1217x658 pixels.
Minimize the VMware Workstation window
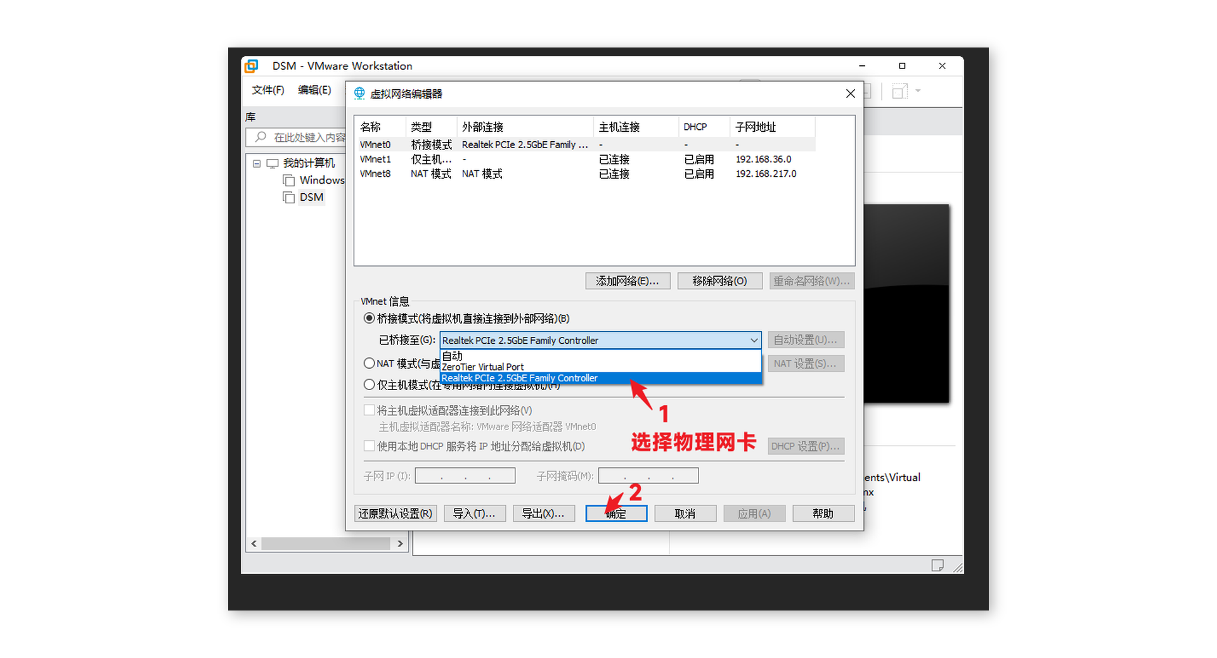[862, 66]
